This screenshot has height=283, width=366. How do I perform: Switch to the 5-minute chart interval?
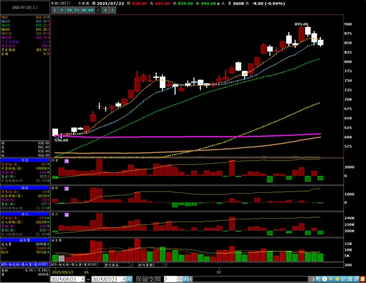tap(62, 10)
